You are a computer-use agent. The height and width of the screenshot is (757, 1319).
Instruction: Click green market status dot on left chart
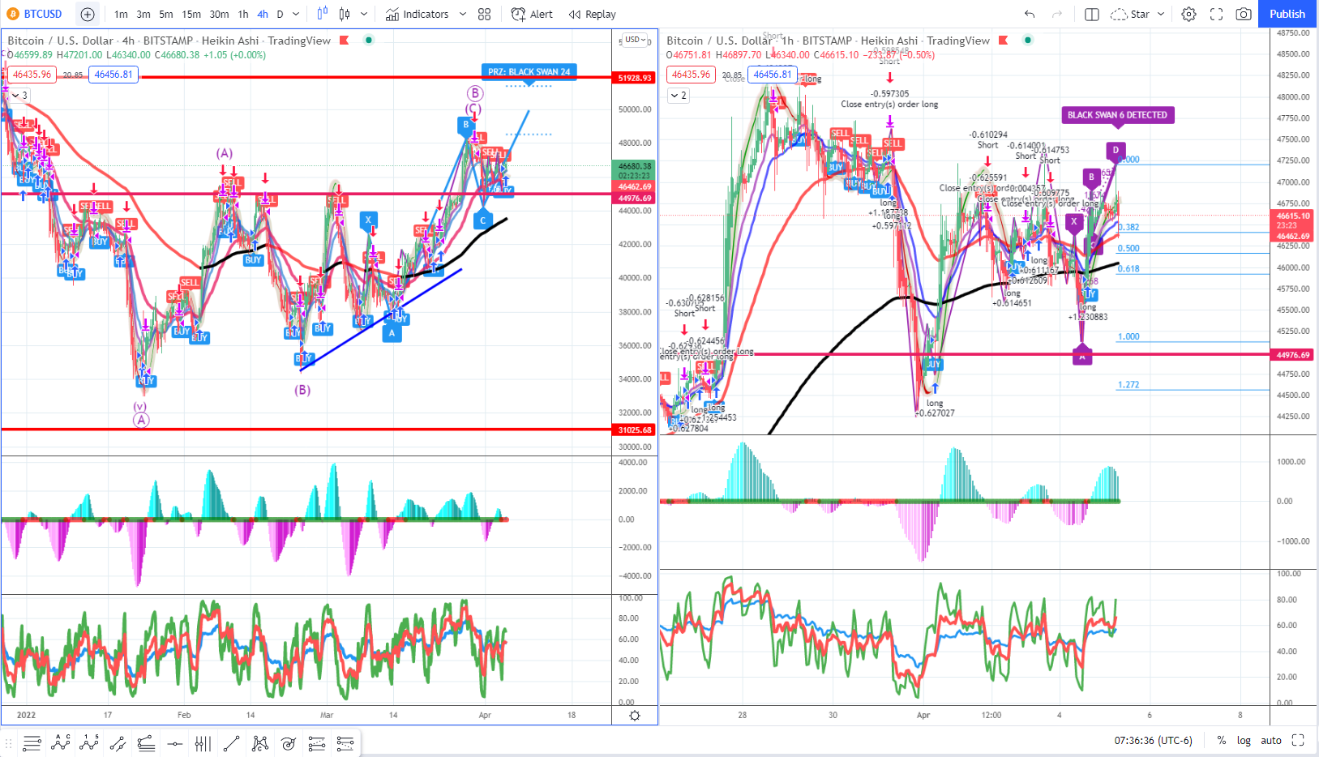click(x=369, y=40)
